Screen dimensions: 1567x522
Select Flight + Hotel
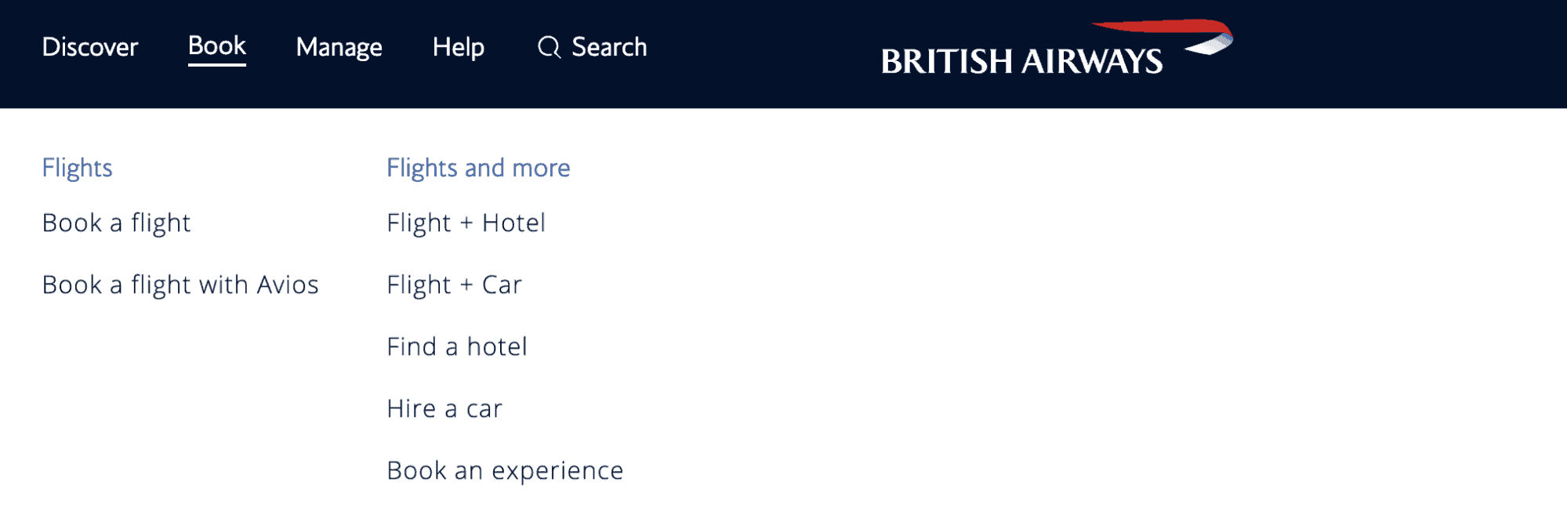click(466, 223)
